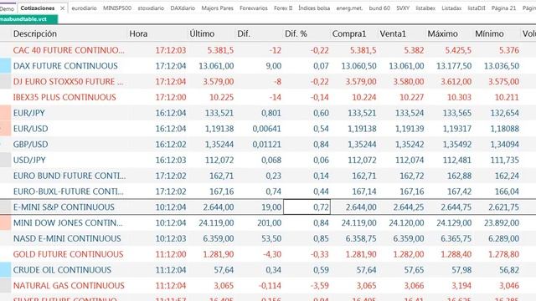Viewport: 536px width, 301px height.
Task: Click Crude Oil Máximo 57,98
Action: coord(461,270)
